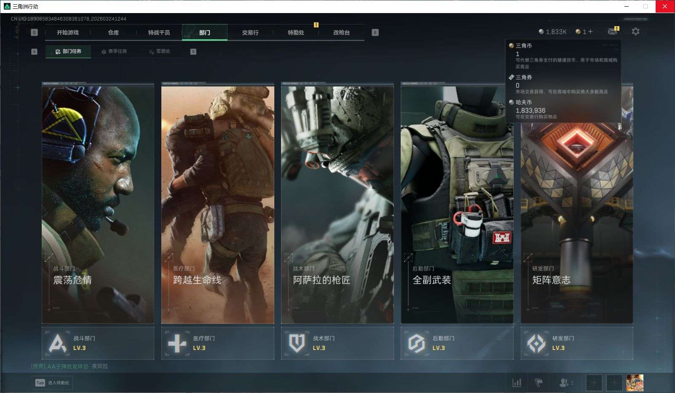Open the 军需处 sub-tab
The width and height of the screenshot is (675, 393).
click(x=160, y=51)
